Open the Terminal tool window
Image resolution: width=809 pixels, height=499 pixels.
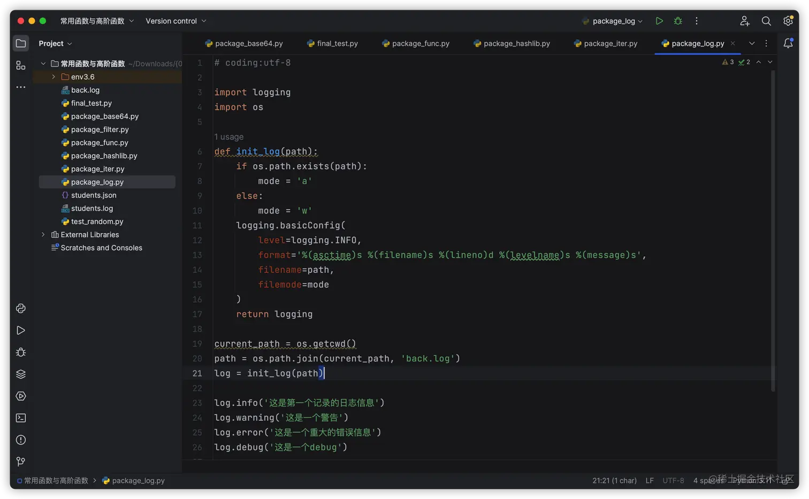coord(21,418)
